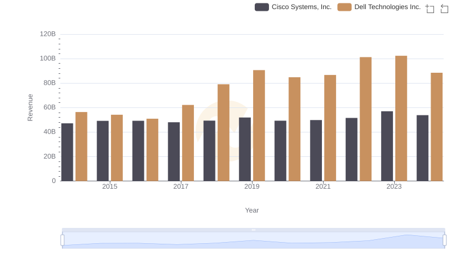Click the 80B y-axis label
The image size is (455, 262).
[x=49, y=83]
